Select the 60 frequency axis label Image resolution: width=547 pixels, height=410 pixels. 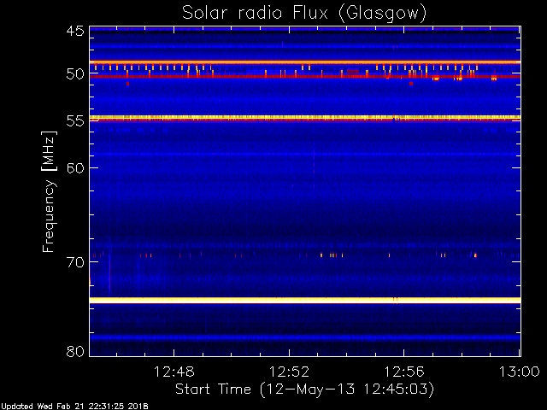coord(75,168)
